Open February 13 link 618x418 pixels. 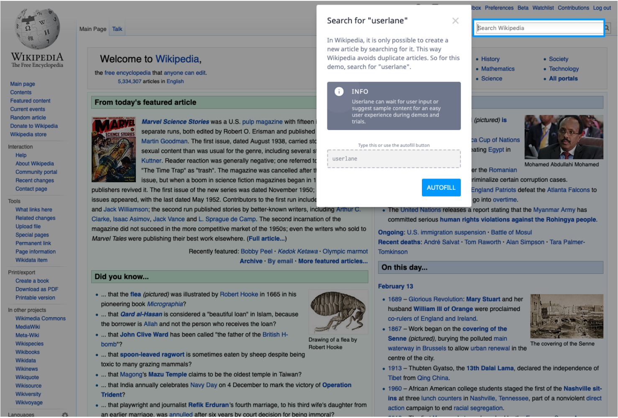pyautogui.click(x=395, y=286)
